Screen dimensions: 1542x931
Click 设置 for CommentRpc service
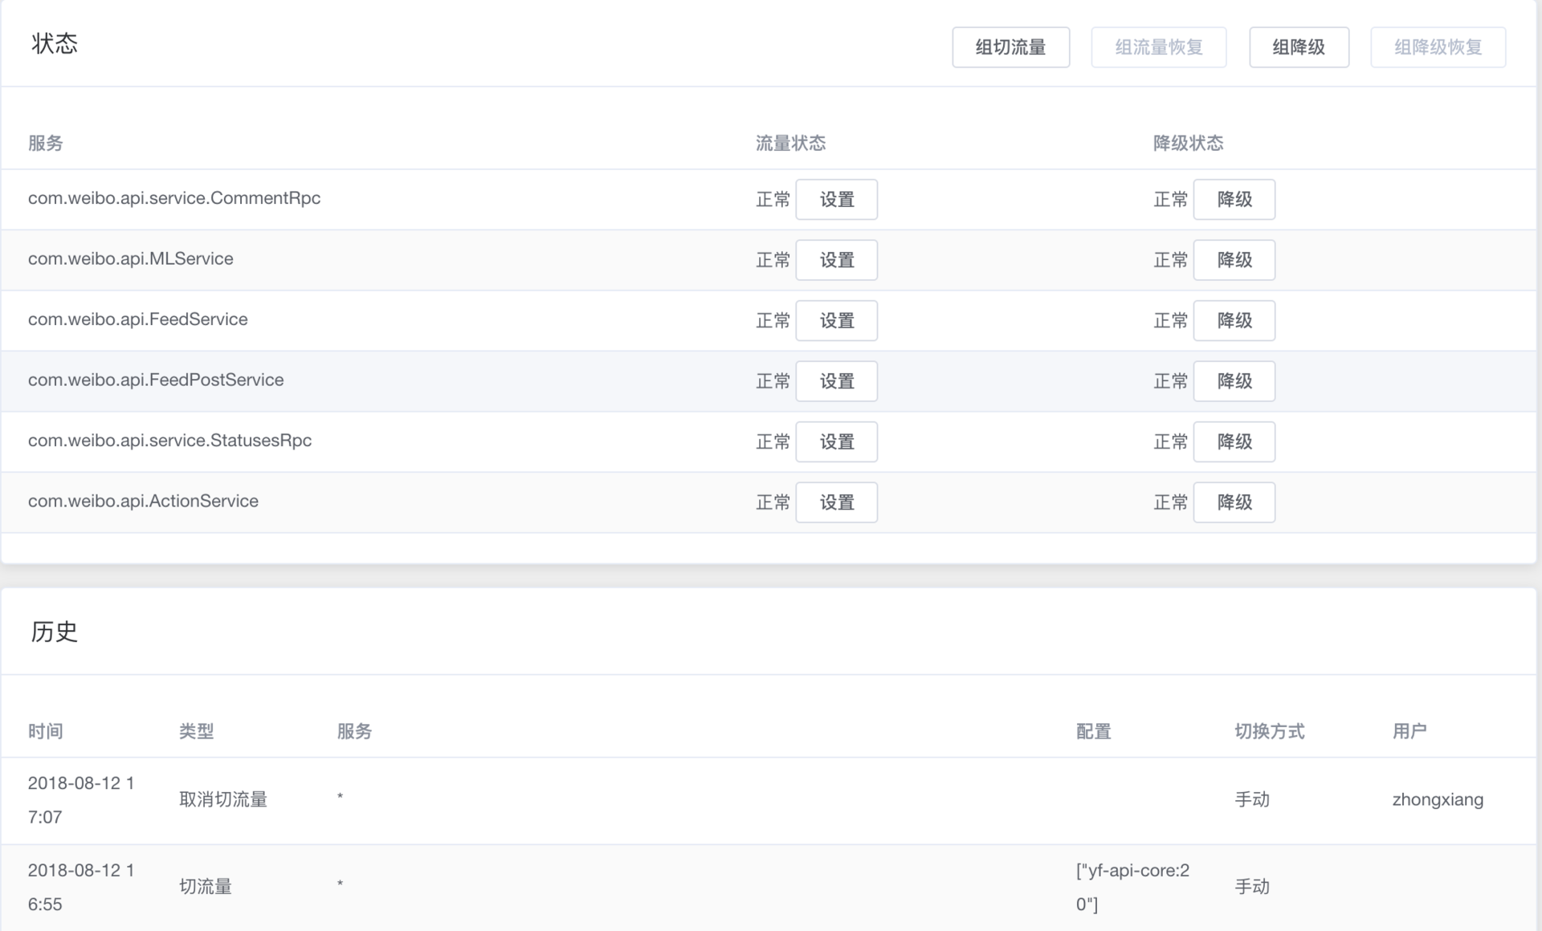click(836, 200)
